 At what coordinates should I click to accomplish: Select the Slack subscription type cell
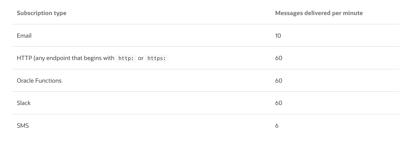click(x=24, y=103)
